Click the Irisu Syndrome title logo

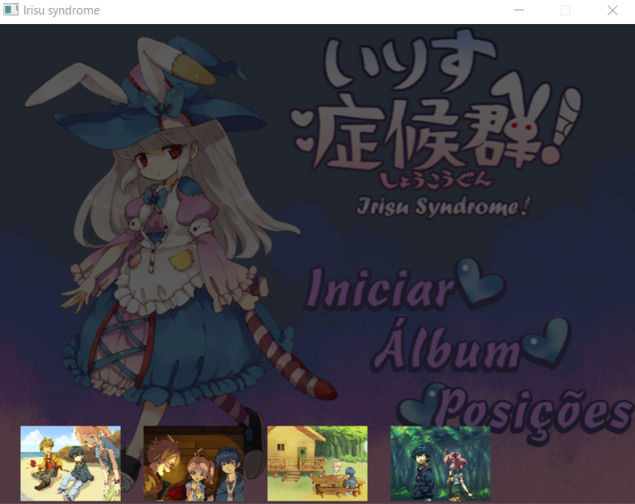pos(437,123)
